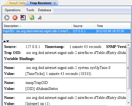Click the '[OID] ifAdminStatus' value
The image size is (132, 106).
pos(42,89)
